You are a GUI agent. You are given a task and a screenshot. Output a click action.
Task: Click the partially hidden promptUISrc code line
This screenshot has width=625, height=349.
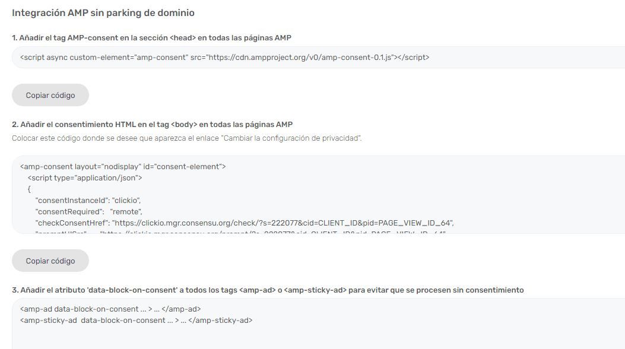240,232
